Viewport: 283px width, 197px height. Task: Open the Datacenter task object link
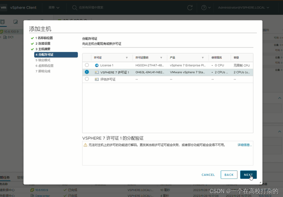42,196
